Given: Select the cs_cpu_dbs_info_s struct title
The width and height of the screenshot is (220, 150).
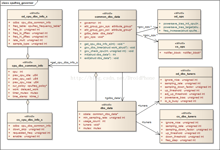Looking at the screenshot, I should 29,120.
